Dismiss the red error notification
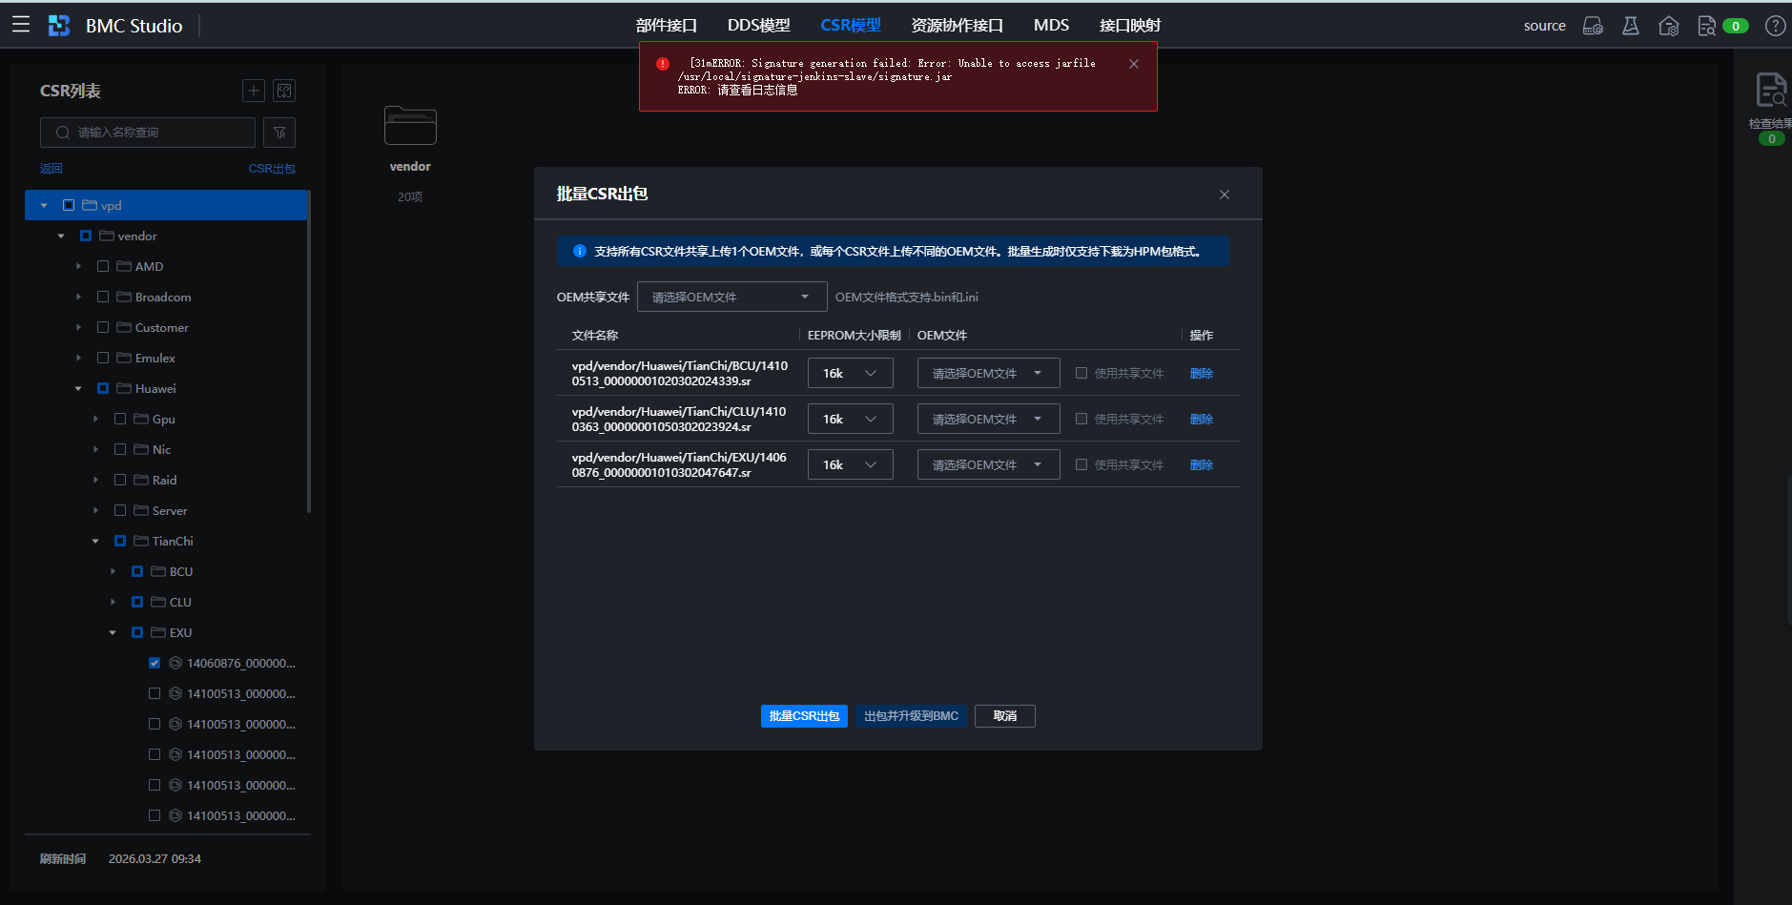1792x905 pixels. click(x=1133, y=64)
